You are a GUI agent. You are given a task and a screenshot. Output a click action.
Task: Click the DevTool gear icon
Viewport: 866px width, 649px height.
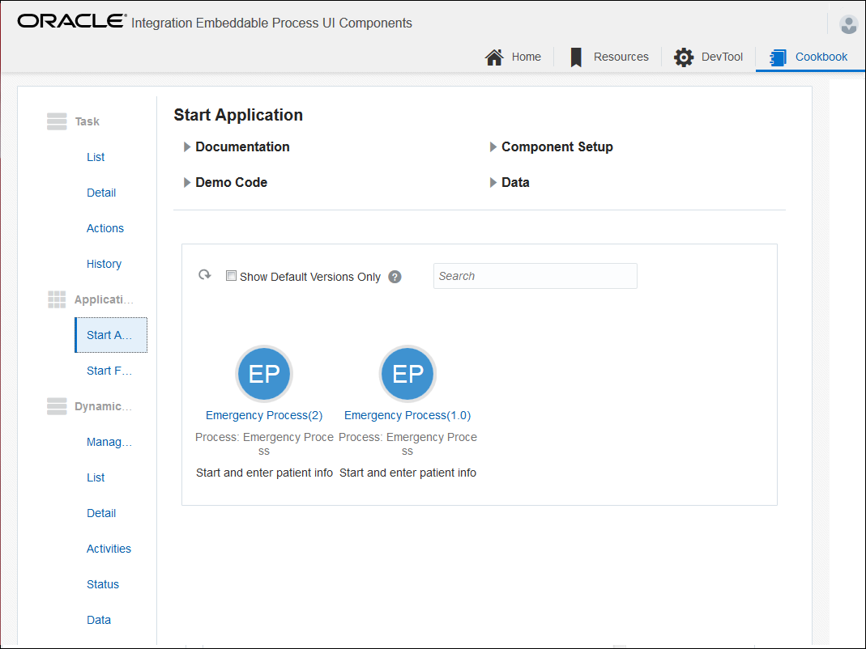(684, 57)
